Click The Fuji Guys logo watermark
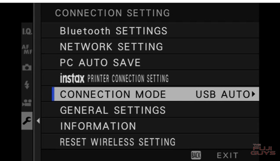 [263, 149]
